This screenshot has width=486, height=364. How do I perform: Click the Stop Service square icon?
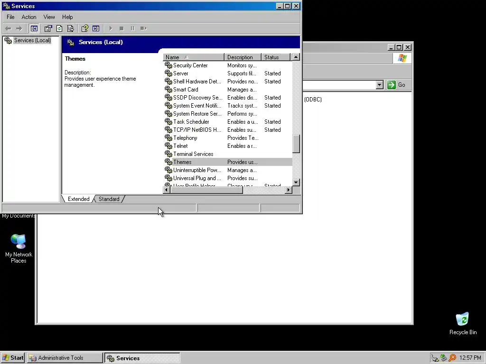tap(121, 28)
